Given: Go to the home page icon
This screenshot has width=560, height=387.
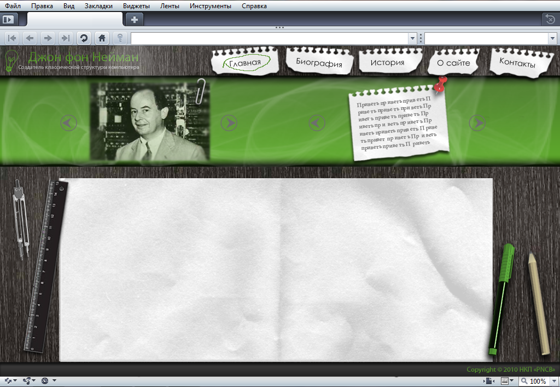Looking at the screenshot, I should click(101, 38).
